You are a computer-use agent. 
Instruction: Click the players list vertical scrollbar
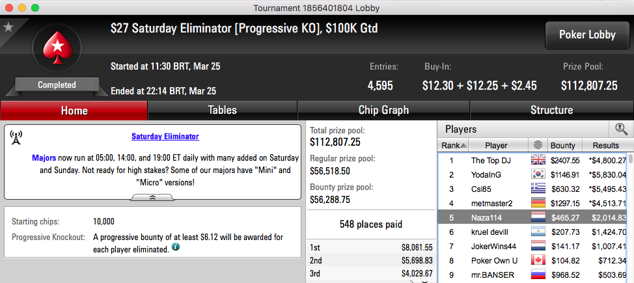click(x=631, y=217)
